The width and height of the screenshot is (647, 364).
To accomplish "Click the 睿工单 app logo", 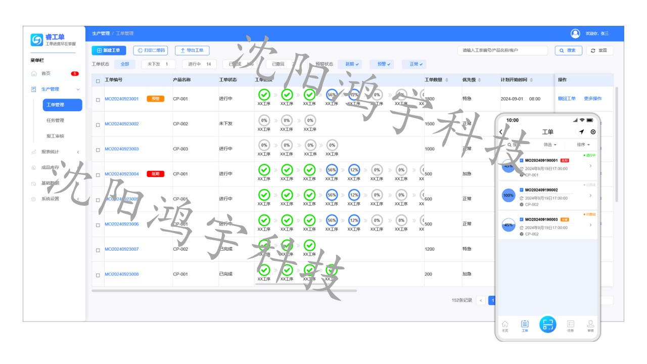I will tap(37, 39).
